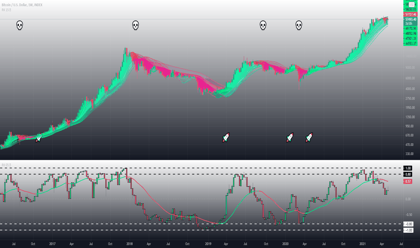Click the Oct label just before 2021

pos(343,243)
